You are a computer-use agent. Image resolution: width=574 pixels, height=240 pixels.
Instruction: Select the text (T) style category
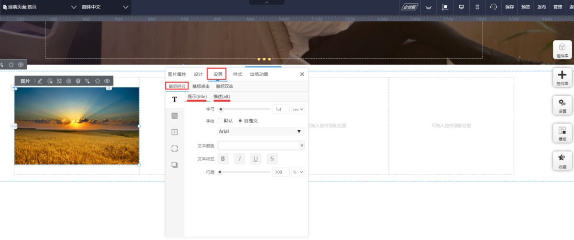(x=175, y=99)
